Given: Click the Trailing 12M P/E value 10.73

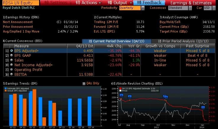Looking at the screenshot, I should coord(140,22).
